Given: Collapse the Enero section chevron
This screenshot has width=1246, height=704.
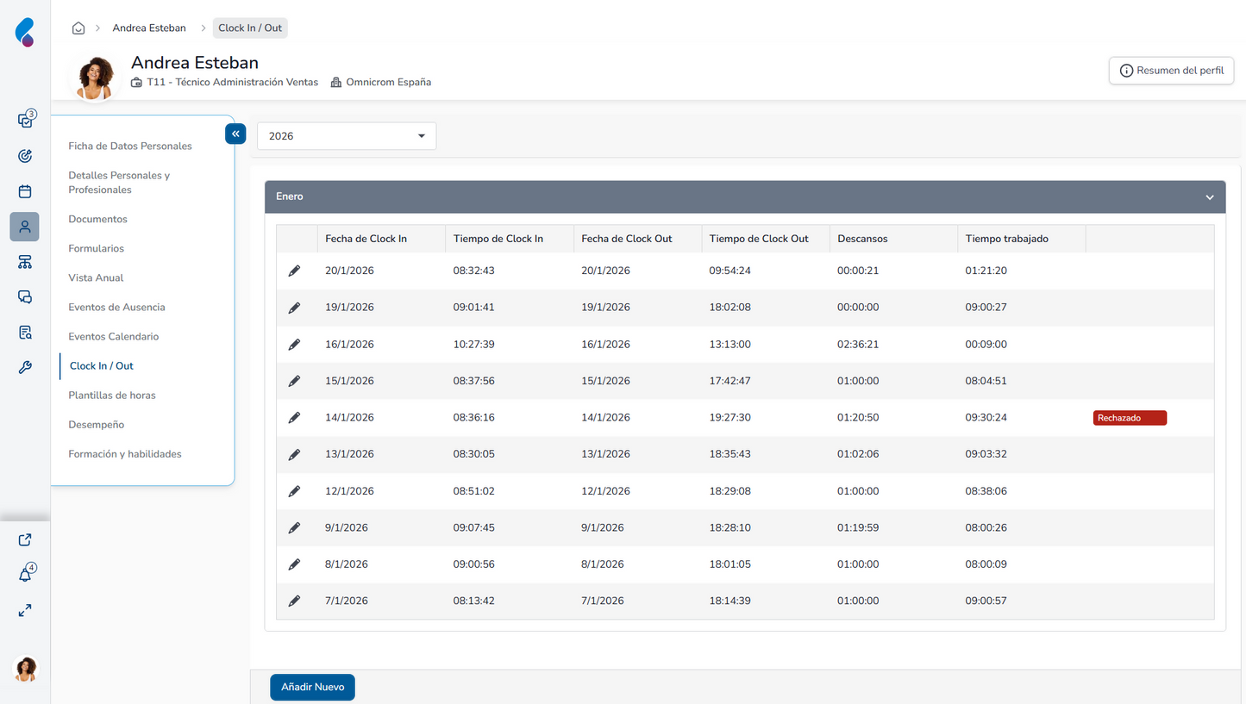Looking at the screenshot, I should point(1209,197).
